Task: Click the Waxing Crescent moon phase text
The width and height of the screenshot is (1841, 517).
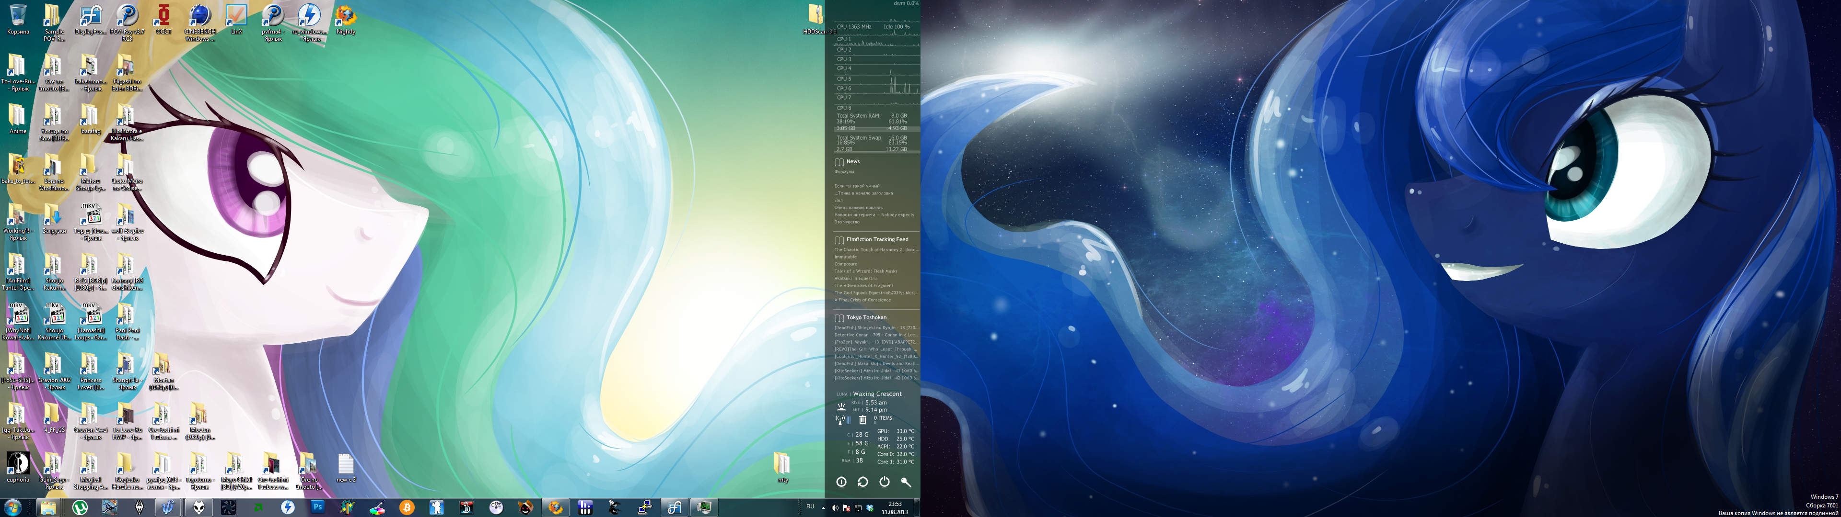Action: click(x=877, y=393)
